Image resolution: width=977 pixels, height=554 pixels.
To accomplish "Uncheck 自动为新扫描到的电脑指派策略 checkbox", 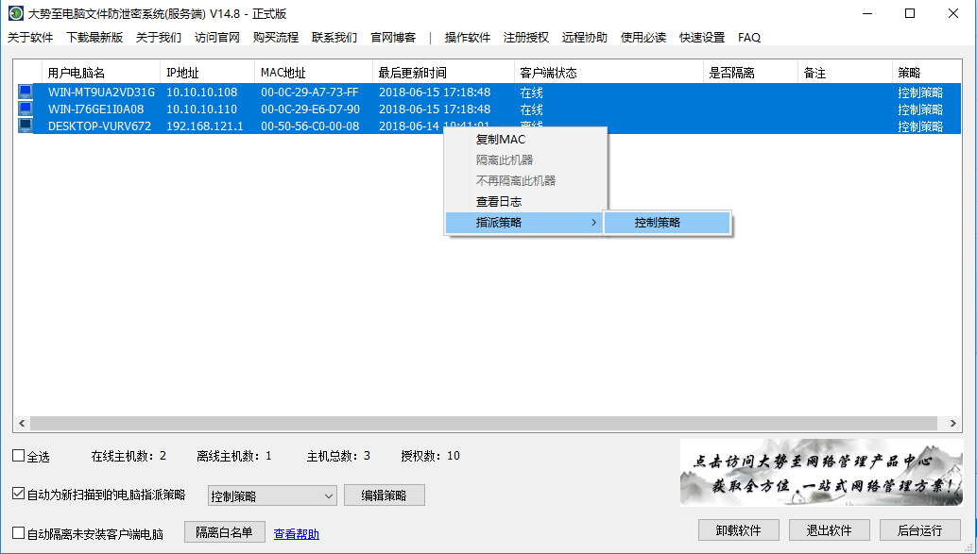I will (x=19, y=494).
